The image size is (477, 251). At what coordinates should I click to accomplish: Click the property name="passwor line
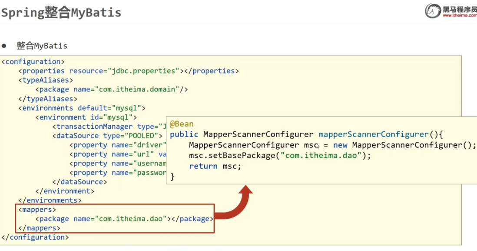tap(118, 173)
